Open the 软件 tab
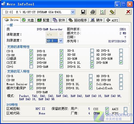This screenshot has width=134, height=124. pos(59,20)
